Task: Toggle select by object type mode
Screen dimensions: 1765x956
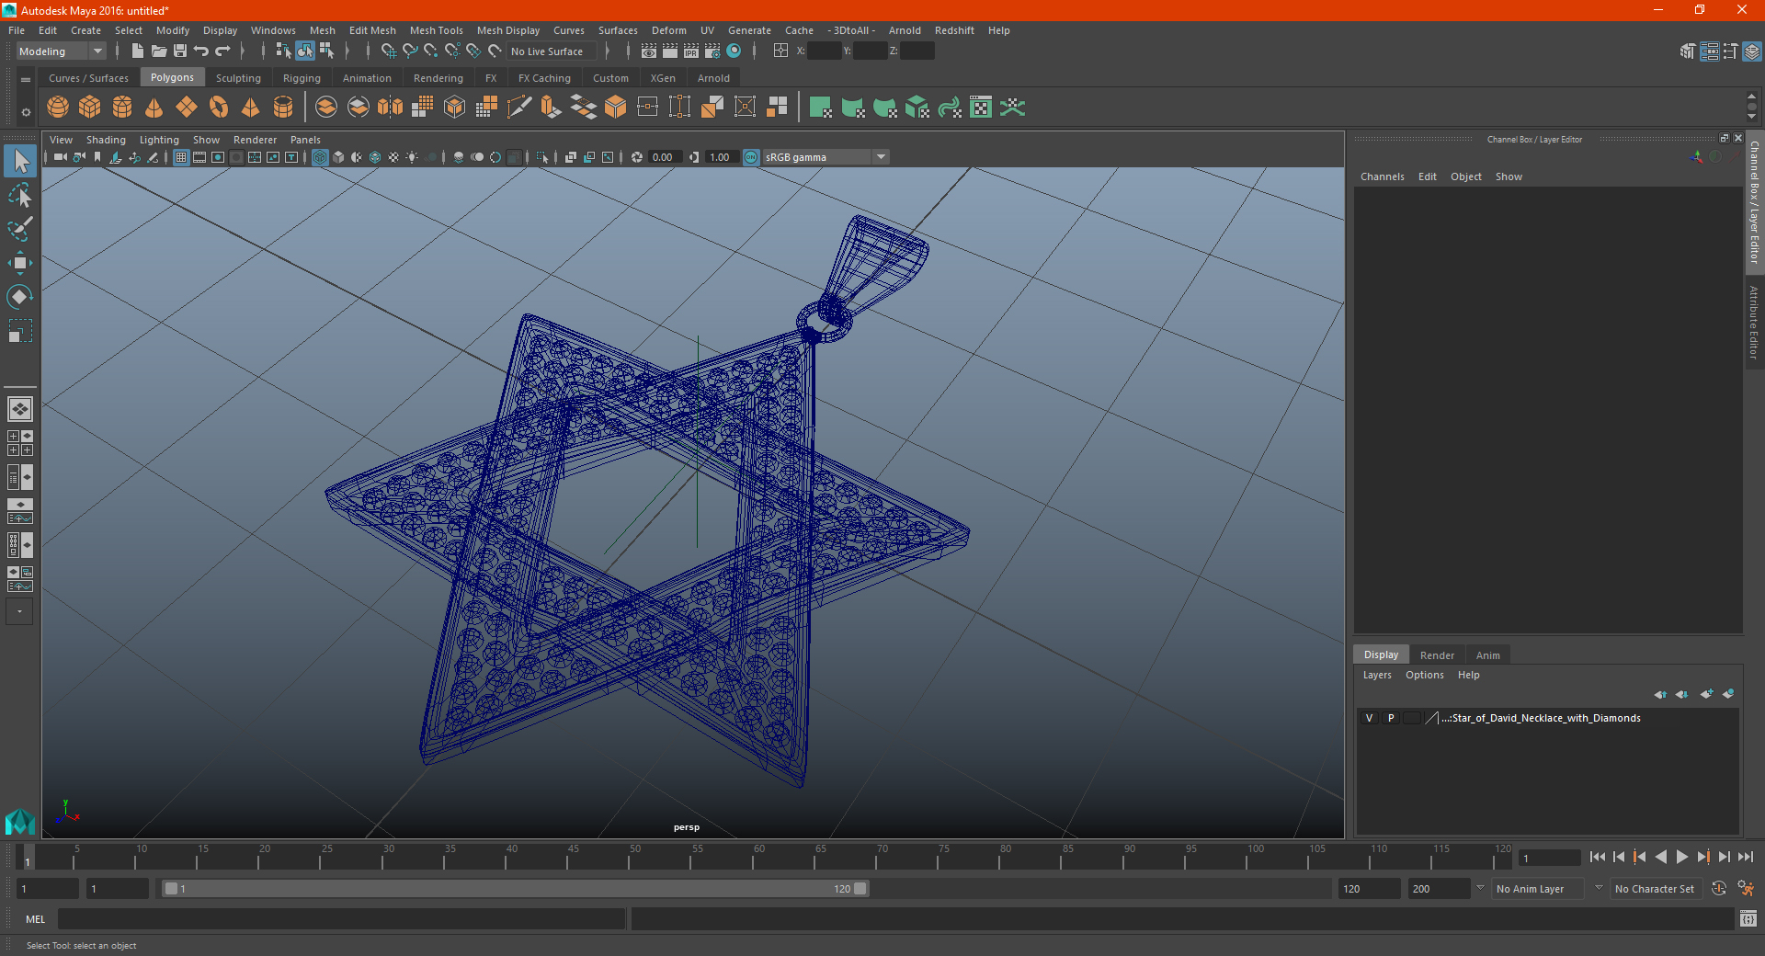Action: point(305,51)
